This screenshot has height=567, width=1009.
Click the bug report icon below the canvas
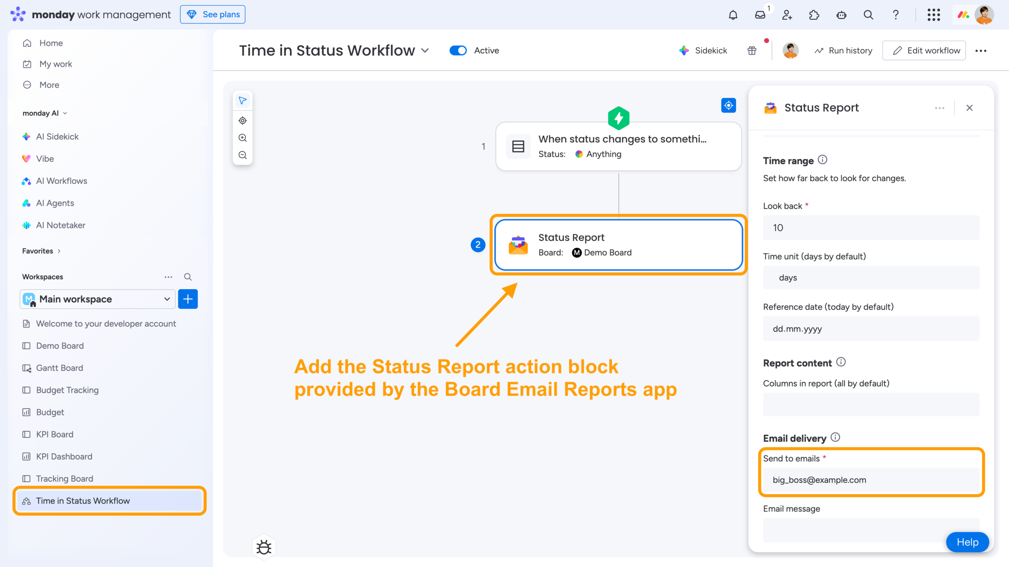click(263, 547)
